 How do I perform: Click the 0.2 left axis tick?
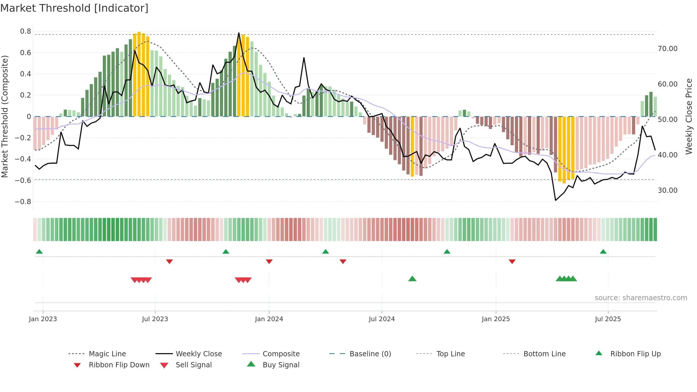coord(26,95)
